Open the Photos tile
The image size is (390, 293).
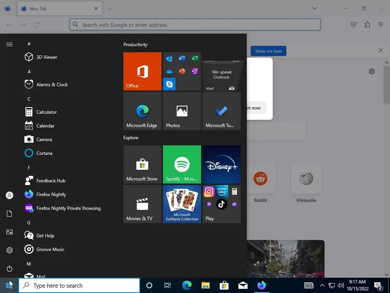point(182,111)
